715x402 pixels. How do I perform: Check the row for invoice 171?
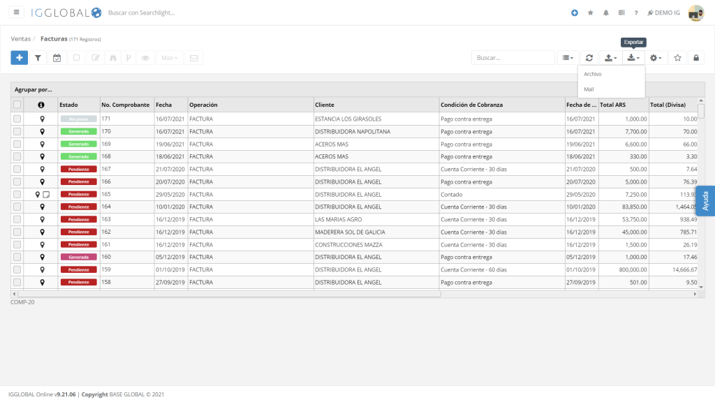(17, 119)
